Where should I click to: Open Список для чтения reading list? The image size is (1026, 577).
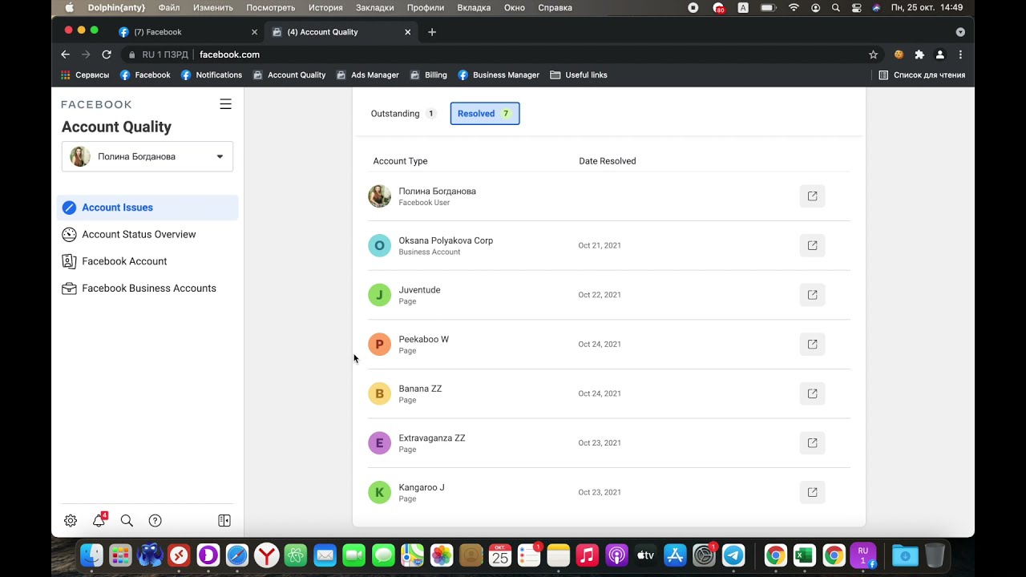click(922, 75)
